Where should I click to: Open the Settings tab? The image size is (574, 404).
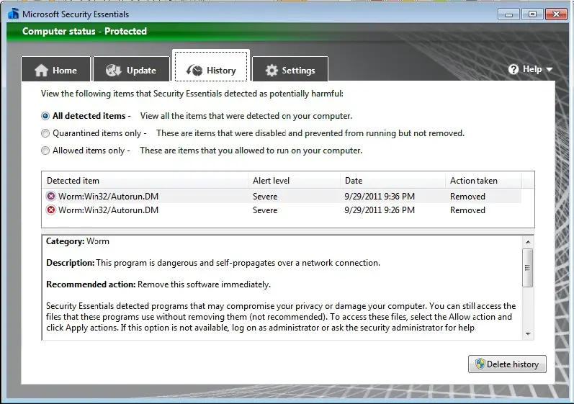click(290, 69)
